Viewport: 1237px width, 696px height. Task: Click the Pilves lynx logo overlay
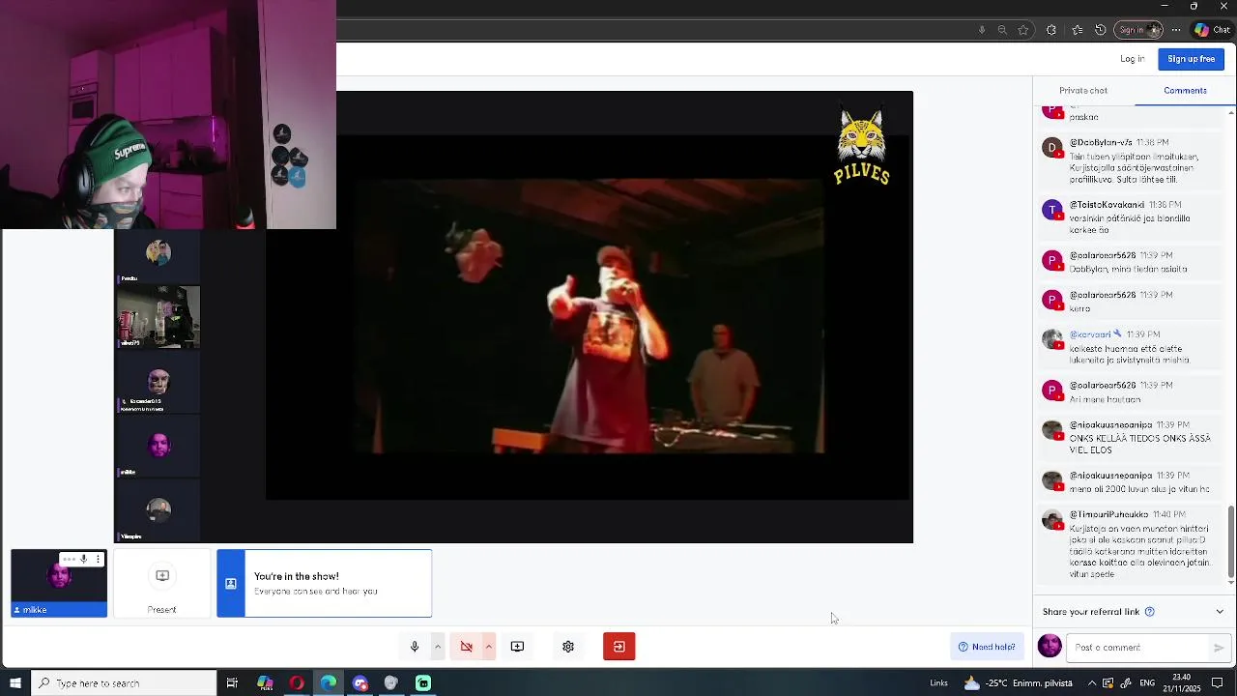[861, 146]
